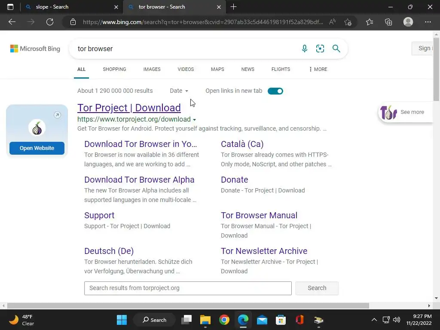Open taskbar Search box

click(x=154, y=320)
